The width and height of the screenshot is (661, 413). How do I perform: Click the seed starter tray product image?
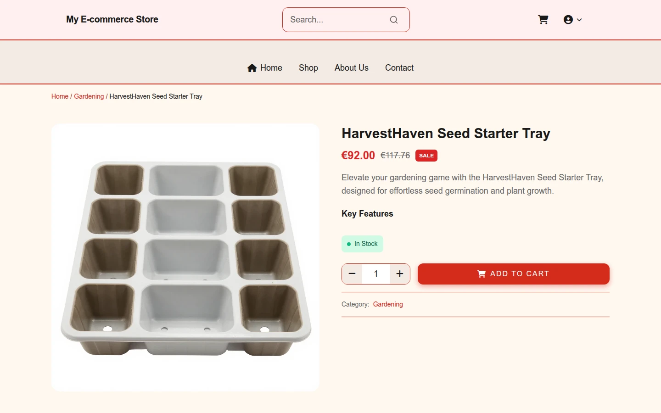coord(185,257)
